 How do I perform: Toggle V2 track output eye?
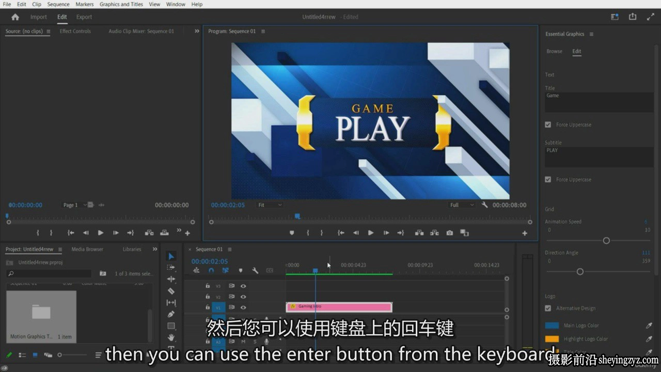pyautogui.click(x=243, y=297)
